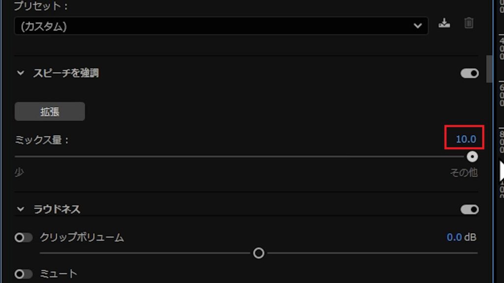The height and width of the screenshot is (283, 504).
Task: Click the スピーチを強調 heading text
Action: pyautogui.click(x=66, y=73)
